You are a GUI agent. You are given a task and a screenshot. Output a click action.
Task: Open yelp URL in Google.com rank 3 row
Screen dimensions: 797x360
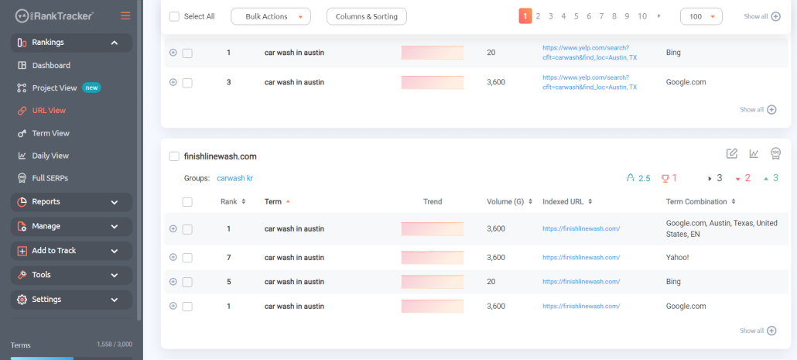tap(590, 82)
